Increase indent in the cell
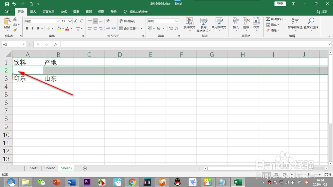This screenshot has width=333, height=187. [x=114, y=28]
